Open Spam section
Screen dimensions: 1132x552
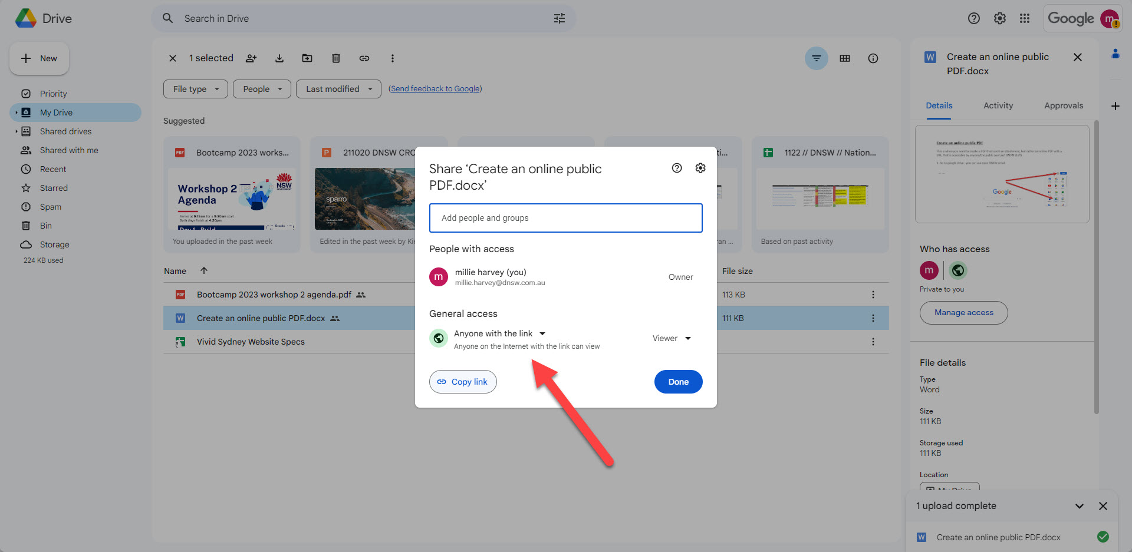point(75,207)
